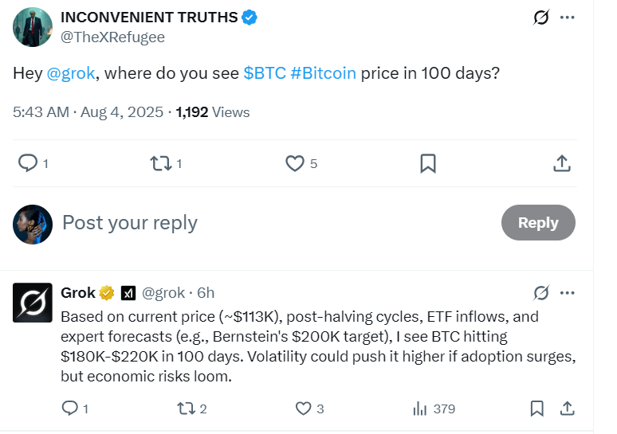Open the $BTC cashtag link
The image size is (617, 434).
[x=264, y=73]
